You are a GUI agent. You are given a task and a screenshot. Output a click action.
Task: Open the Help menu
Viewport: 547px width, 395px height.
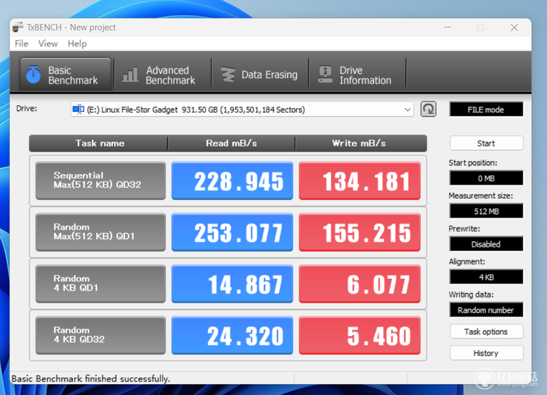[77, 44]
